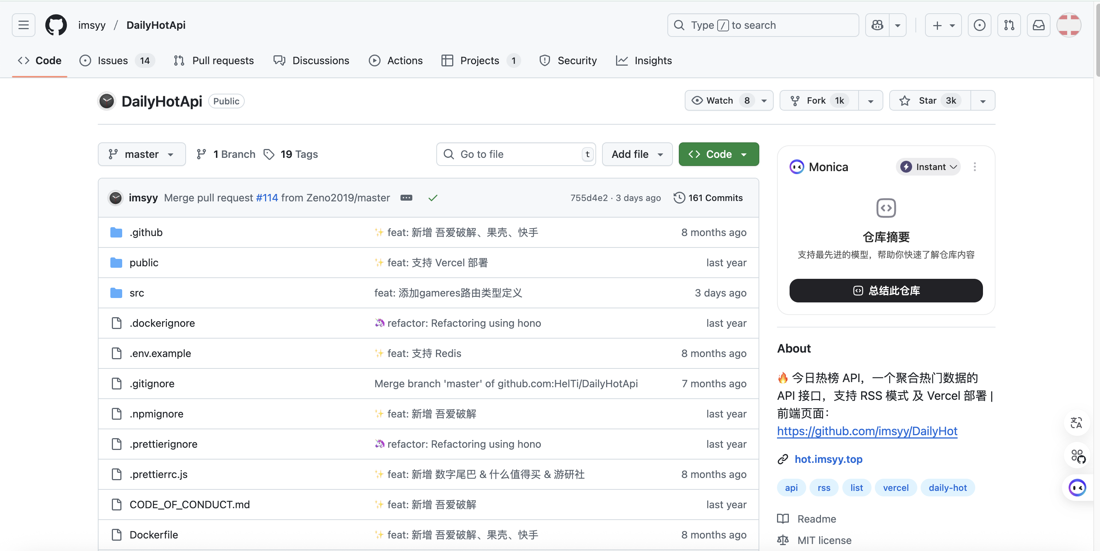Click the MIT license scale icon

[783, 540]
